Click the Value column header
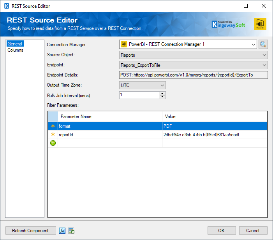 (215, 117)
